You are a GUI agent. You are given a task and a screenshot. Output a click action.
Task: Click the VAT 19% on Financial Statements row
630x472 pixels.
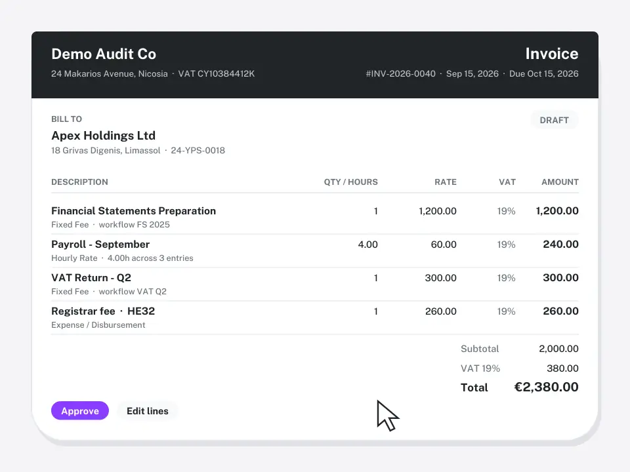click(506, 211)
